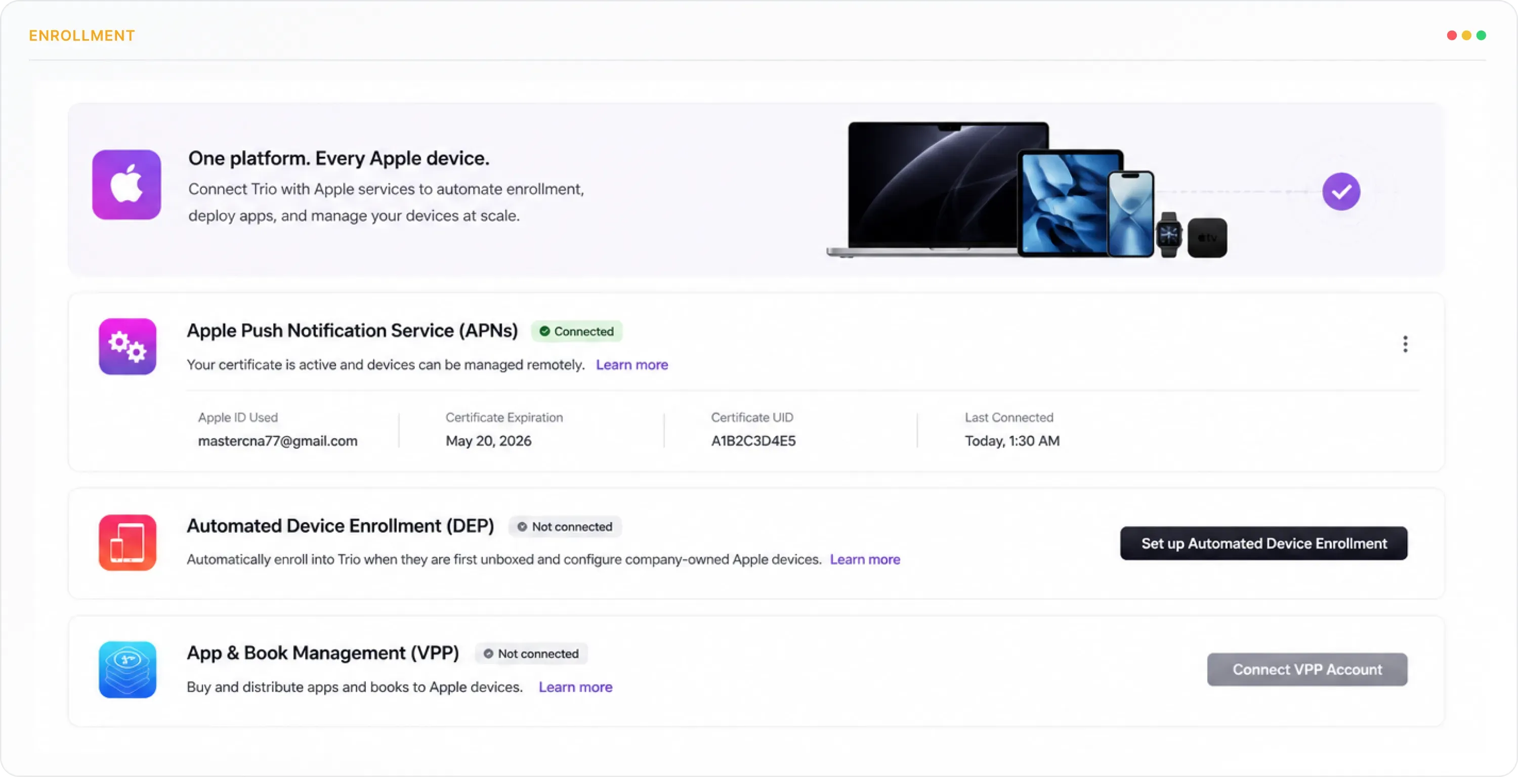Click App & Book Management (VPP) heading
This screenshot has width=1518, height=777.
[323, 653]
